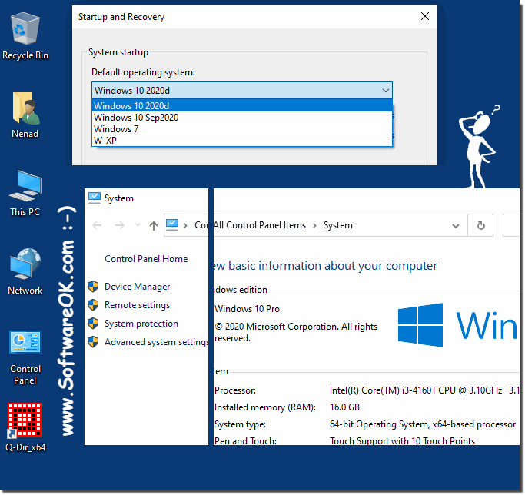The height and width of the screenshot is (495, 525).
Task: Open Advanced system settings link
Action: pyautogui.click(x=157, y=342)
